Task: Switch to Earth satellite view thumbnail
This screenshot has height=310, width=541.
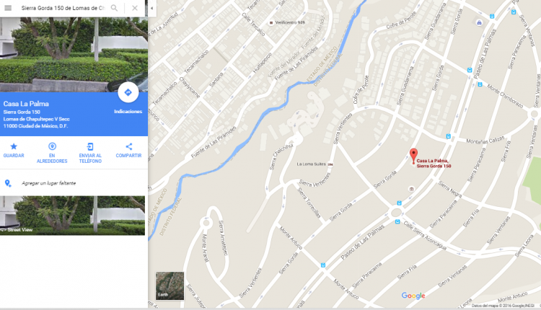Action: [170, 285]
